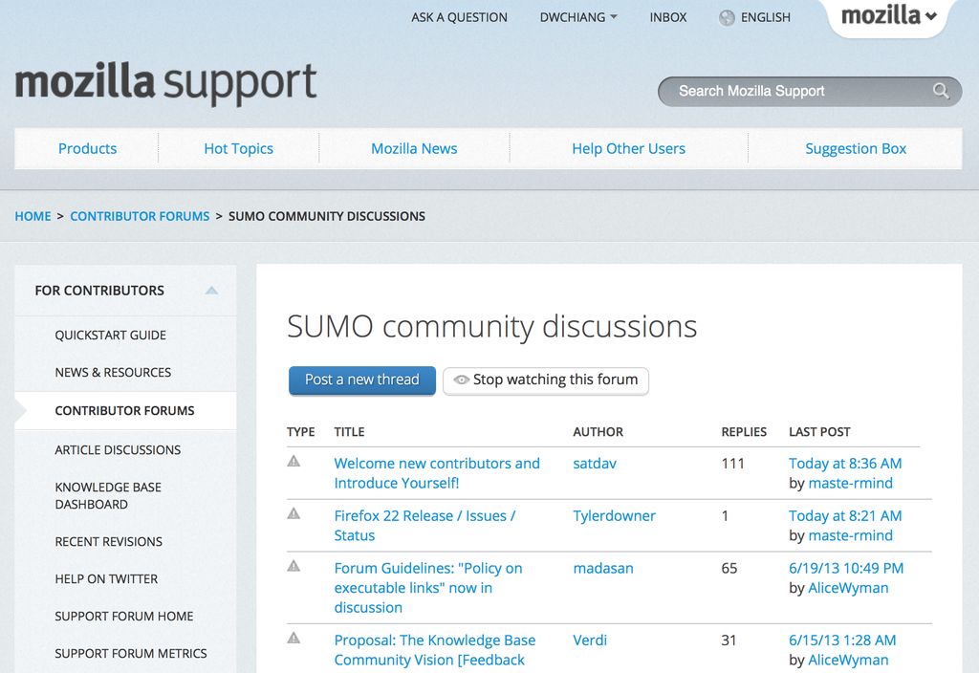Screen dimensions: 979x673
Task: Open Help Other Users tab
Action: (629, 148)
